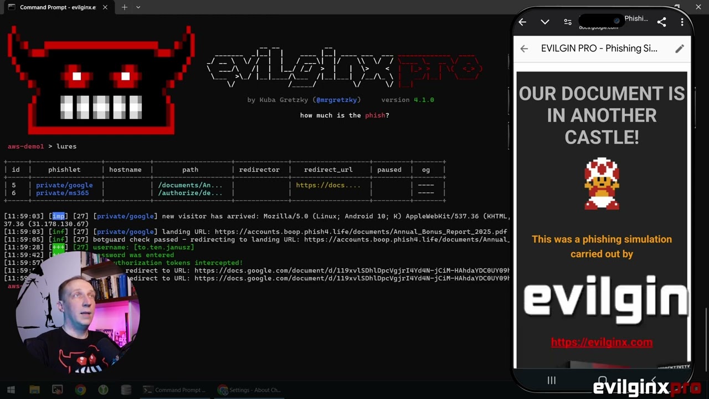Close the Command Prompt terminal tab
Viewport: 709px width, 399px height.
(105, 7)
